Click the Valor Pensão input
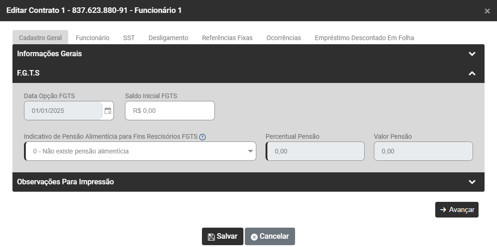This screenshot has height=247, width=497. coord(423,151)
